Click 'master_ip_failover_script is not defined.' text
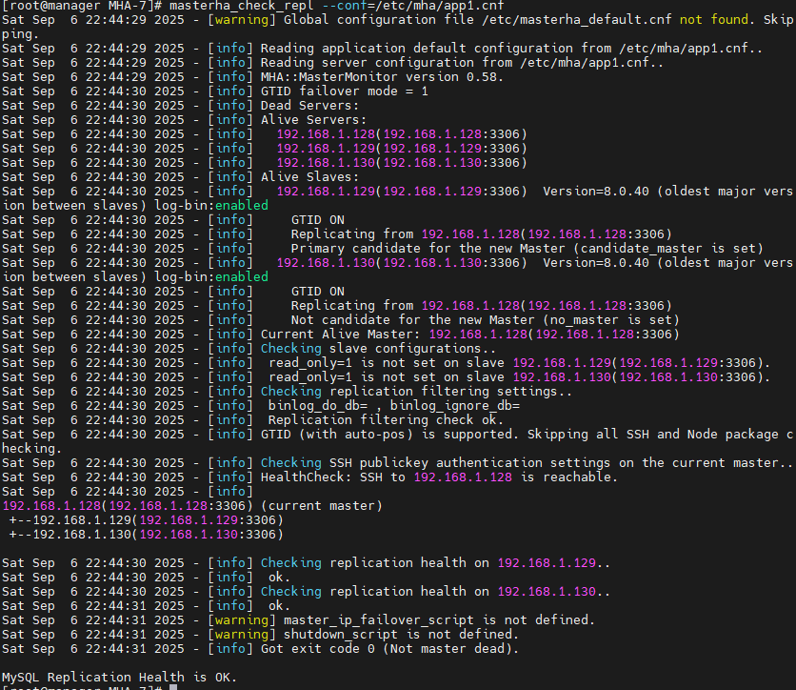The width and height of the screenshot is (796, 690). point(439,619)
